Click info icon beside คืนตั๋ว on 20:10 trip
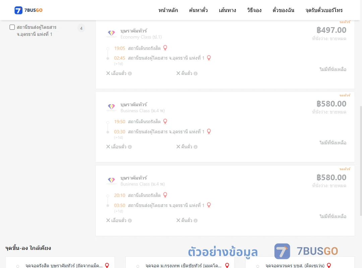The width and height of the screenshot is (362, 268). (x=195, y=221)
